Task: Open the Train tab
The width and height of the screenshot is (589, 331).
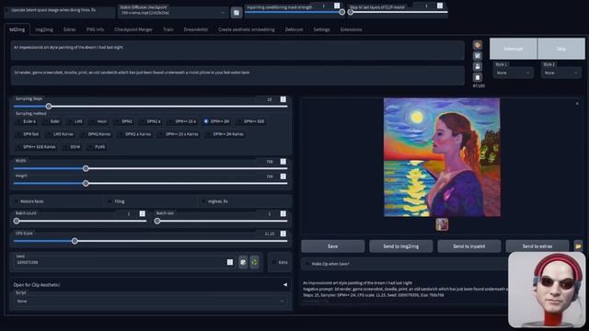Action: [x=168, y=29]
